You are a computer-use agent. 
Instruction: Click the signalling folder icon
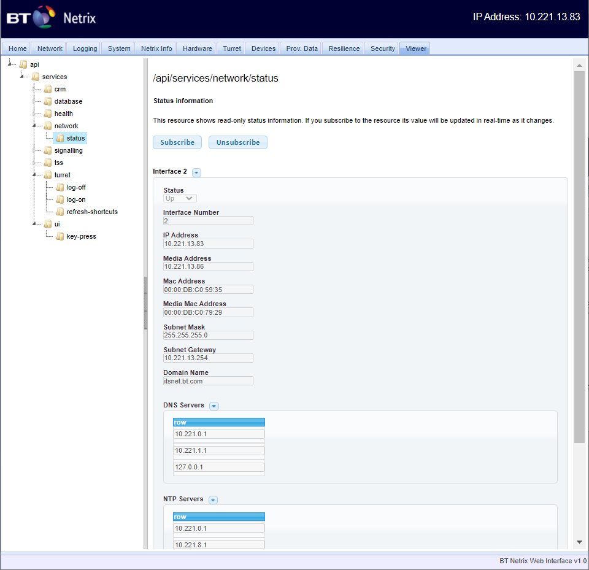[x=48, y=150]
